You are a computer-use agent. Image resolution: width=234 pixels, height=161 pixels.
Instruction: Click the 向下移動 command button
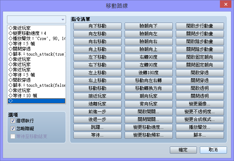(x=97, y=26)
